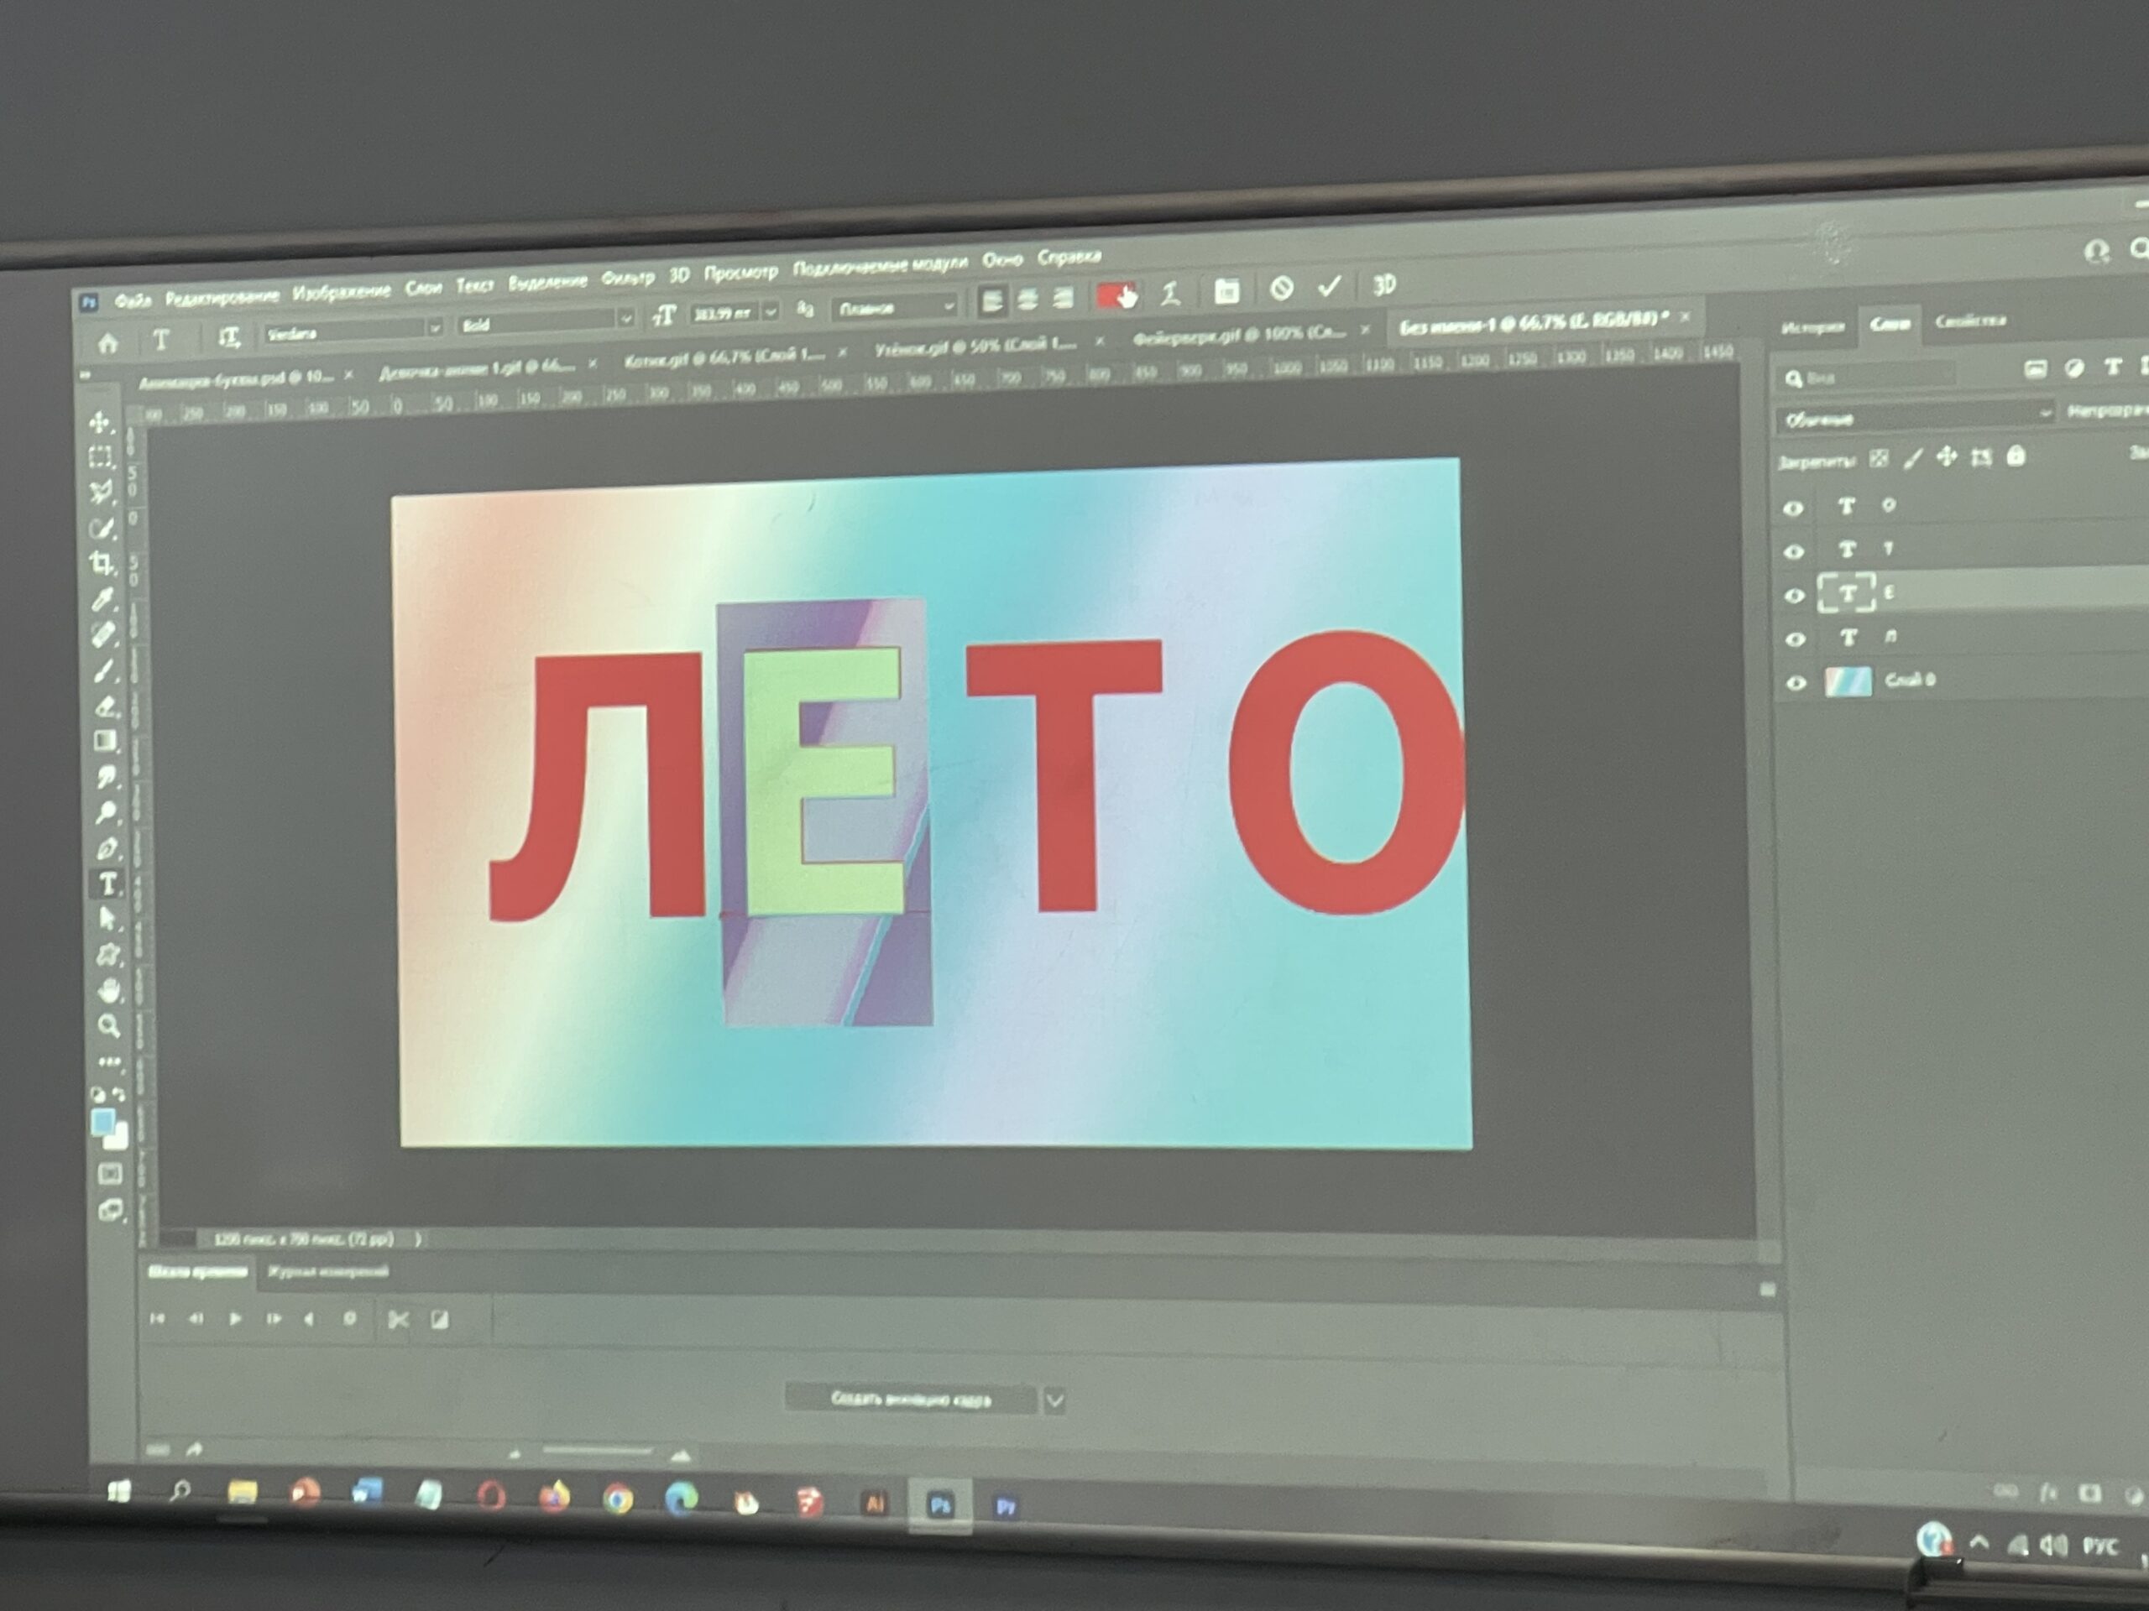
Task: Cancel current text edits
Action: 1282,289
